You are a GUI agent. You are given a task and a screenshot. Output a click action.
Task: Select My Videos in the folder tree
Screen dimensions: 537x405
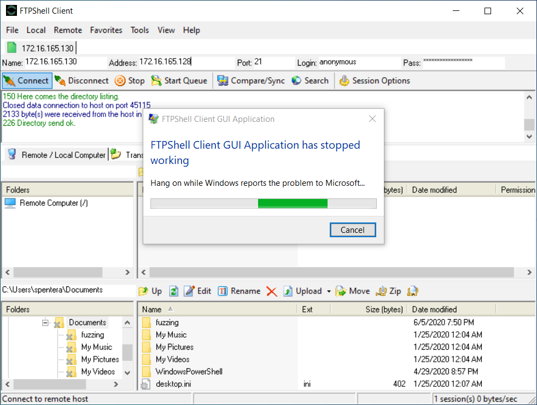click(98, 372)
